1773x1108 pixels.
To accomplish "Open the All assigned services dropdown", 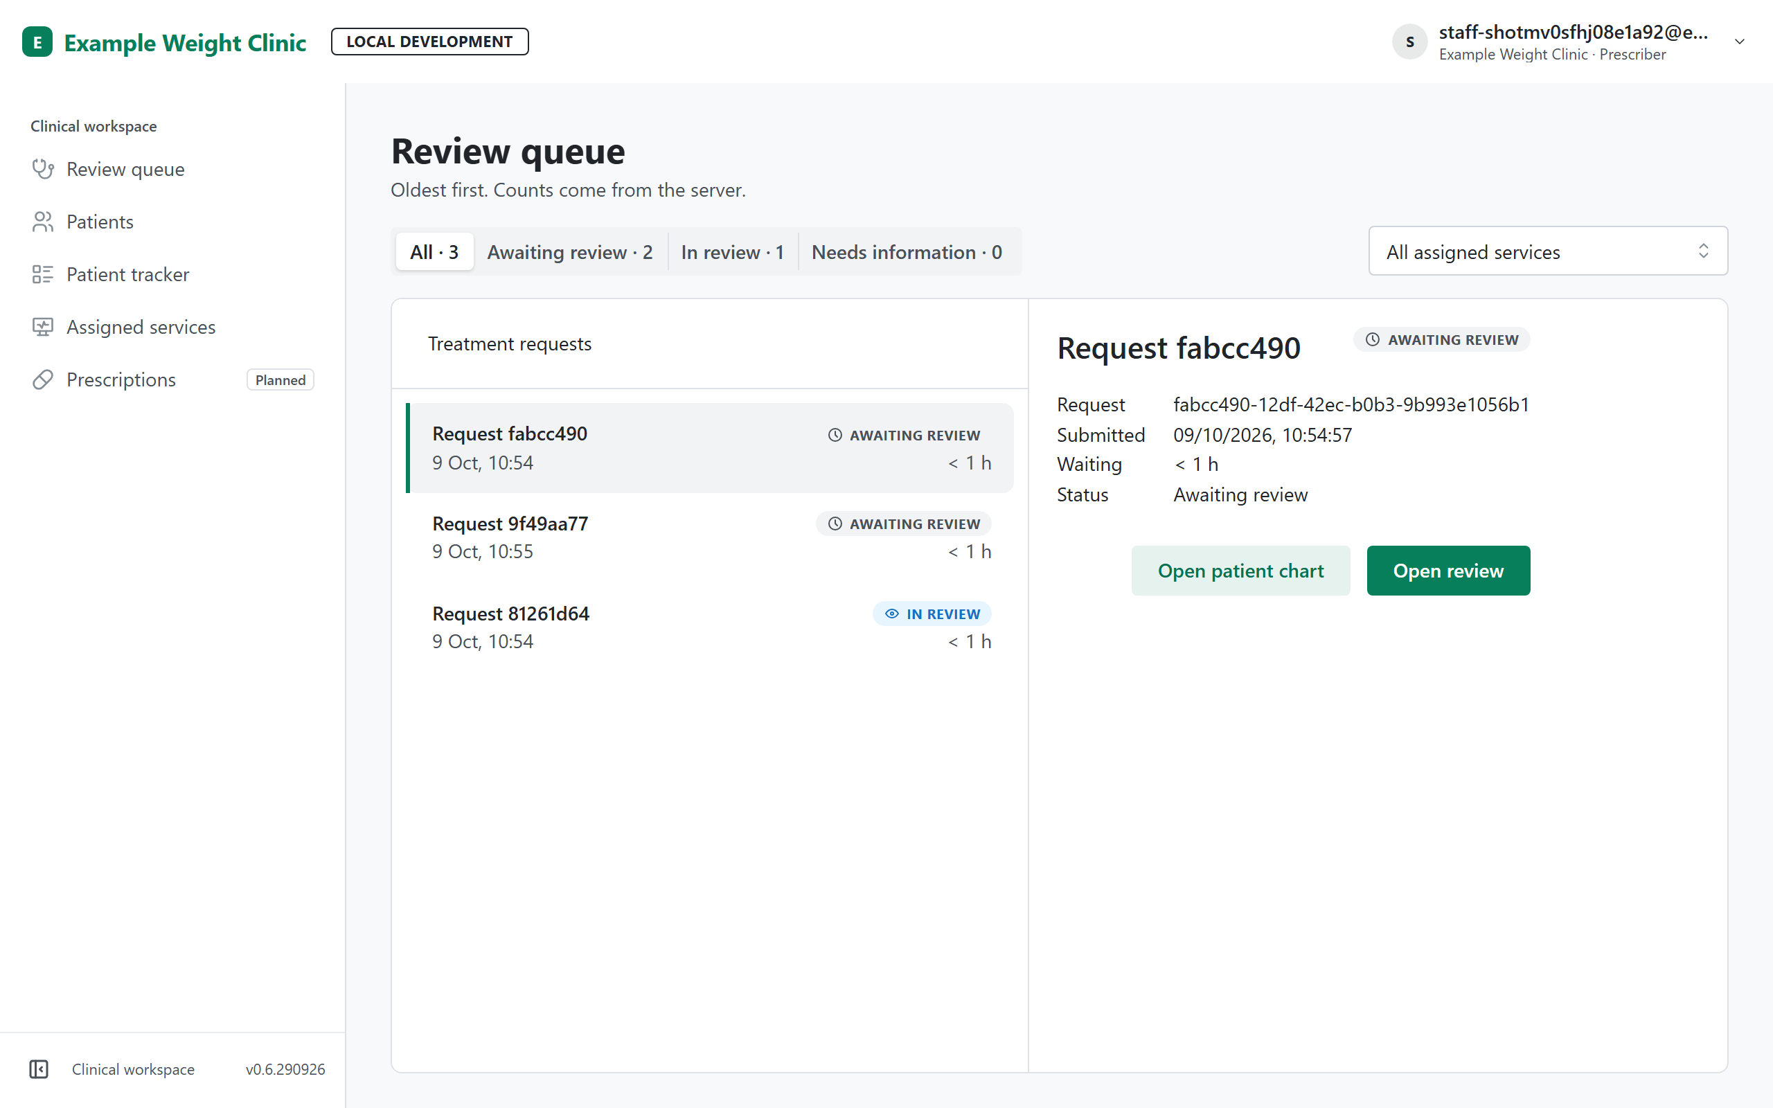I will click(1548, 251).
